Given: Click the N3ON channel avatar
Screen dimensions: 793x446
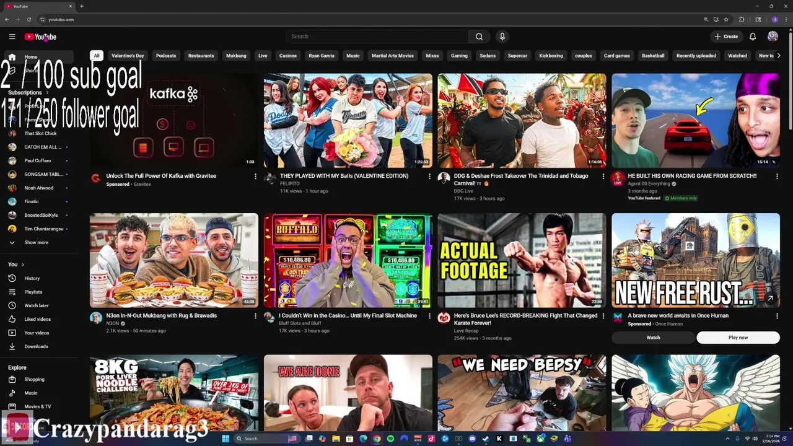Looking at the screenshot, I should click(x=95, y=318).
